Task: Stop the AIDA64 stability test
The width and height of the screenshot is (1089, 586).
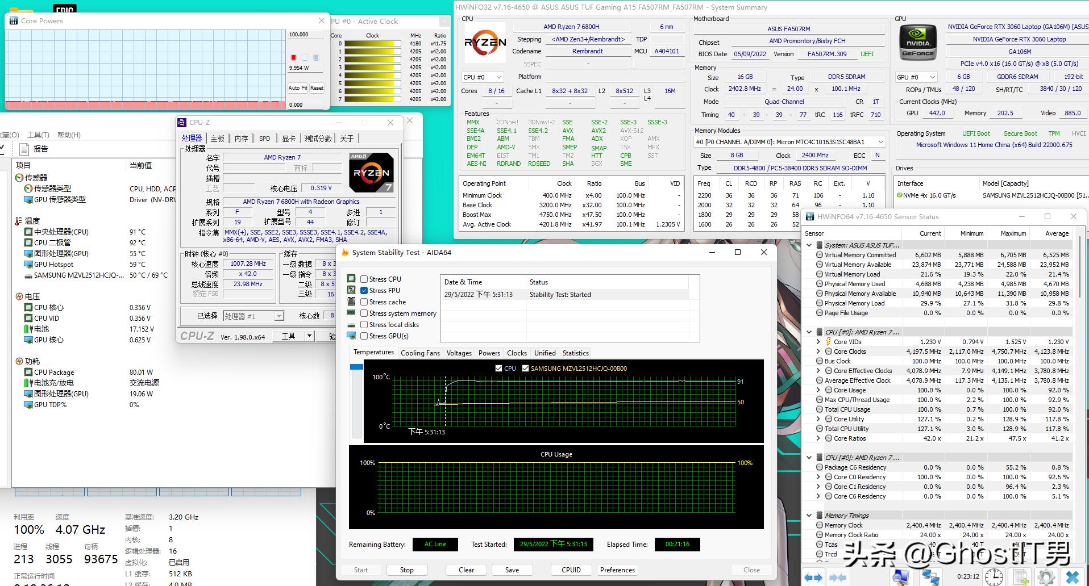Action: click(x=406, y=570)
